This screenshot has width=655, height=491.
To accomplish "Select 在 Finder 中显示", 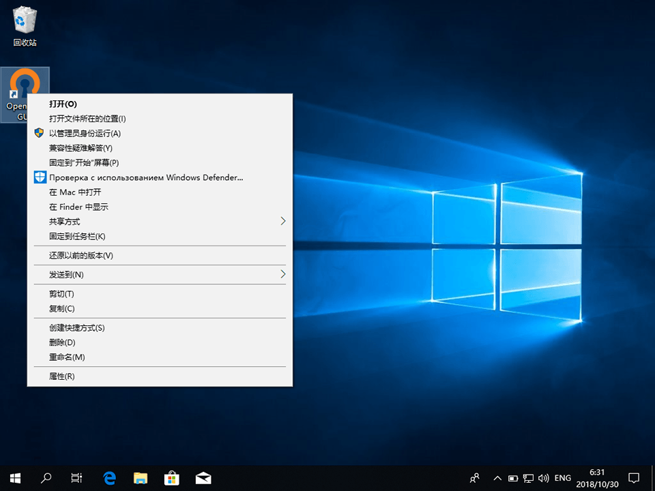I will (x=160, y=207).
